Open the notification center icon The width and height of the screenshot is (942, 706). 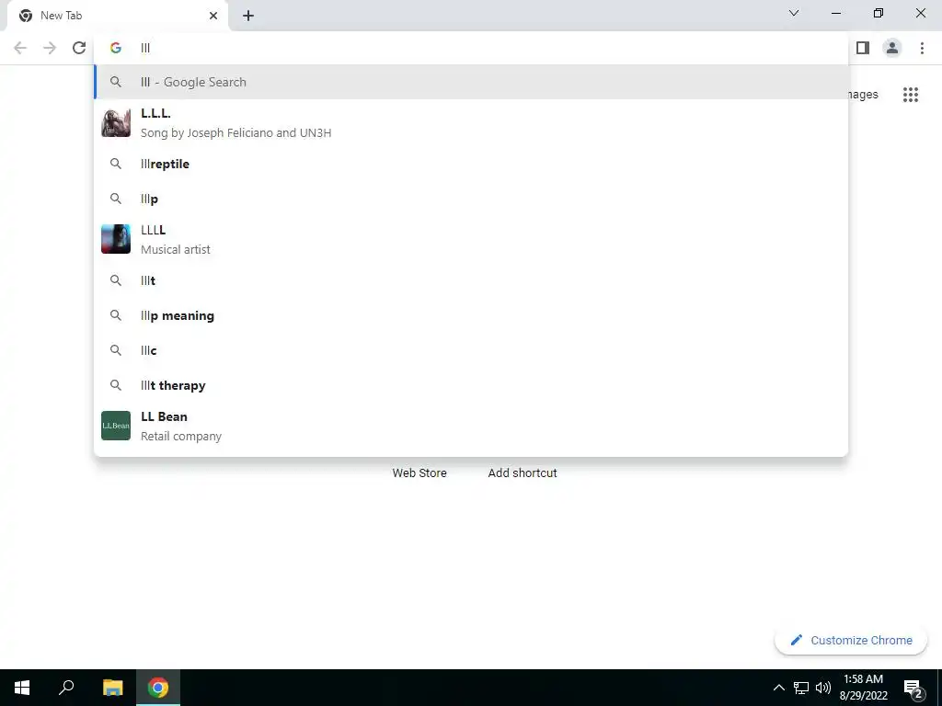[913, 689]
